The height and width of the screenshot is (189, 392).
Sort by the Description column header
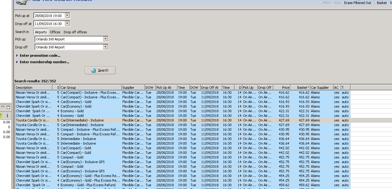click(x=34, y=88)
